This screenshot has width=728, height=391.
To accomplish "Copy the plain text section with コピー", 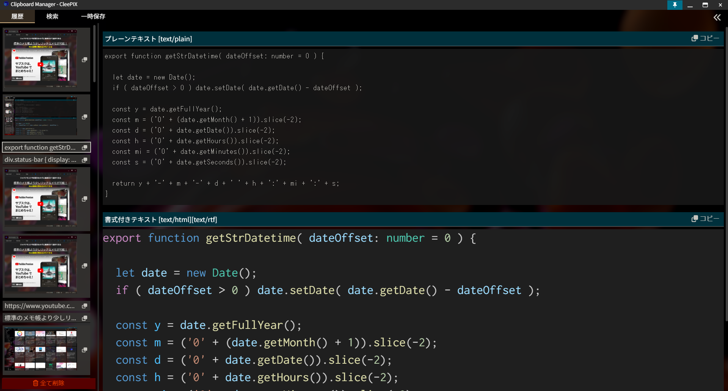I will pyautogui.click(x=706, y=38).
